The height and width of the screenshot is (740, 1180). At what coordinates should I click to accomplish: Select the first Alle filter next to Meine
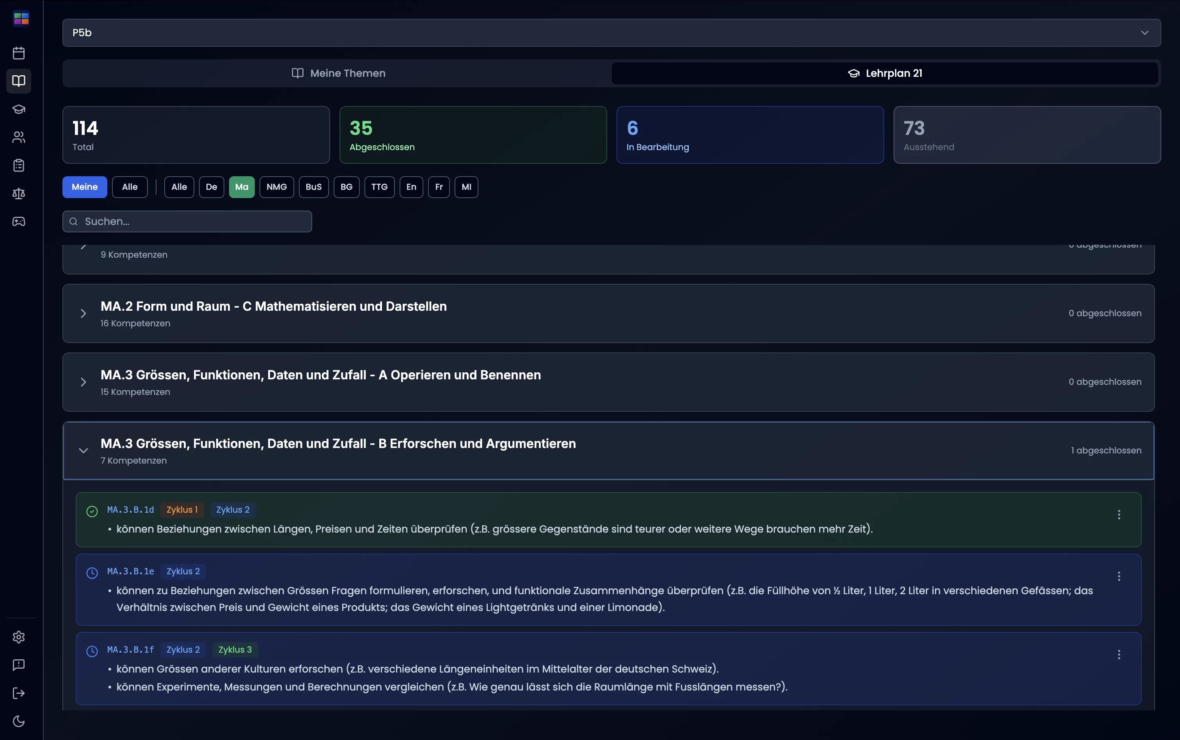(130, 187)
